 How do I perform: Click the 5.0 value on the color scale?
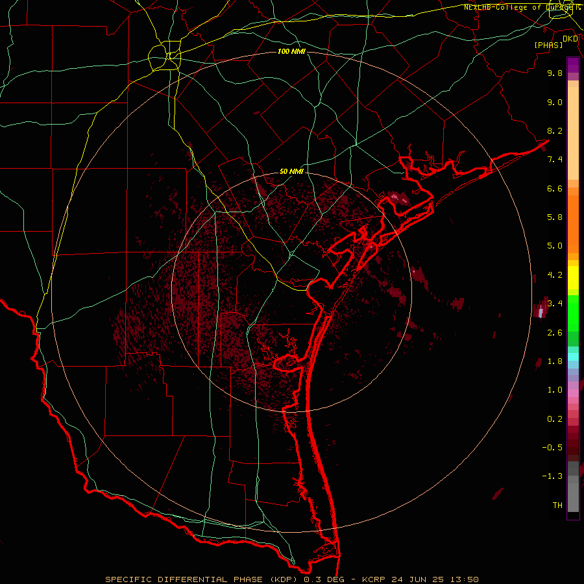pyautogui.click(x=555, y=246)
